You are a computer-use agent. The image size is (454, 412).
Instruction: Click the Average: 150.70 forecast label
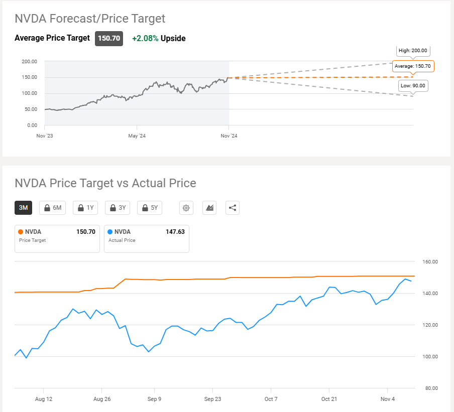tap(413, 66)
